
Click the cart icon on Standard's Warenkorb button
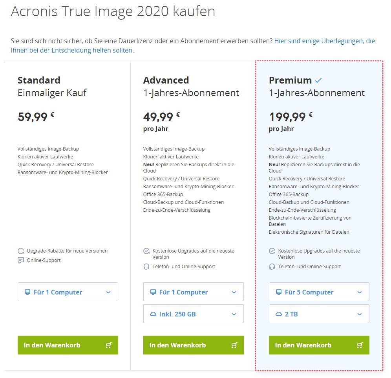[x=109, y=345]
